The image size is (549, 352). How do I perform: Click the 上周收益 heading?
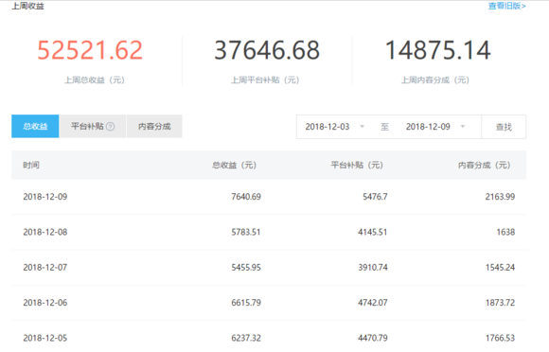point(28,6)
